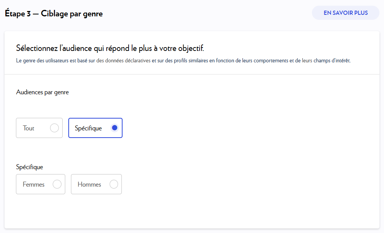Open EN SAVOIR PLUS

pyautogui.click(x=345, y=13)
